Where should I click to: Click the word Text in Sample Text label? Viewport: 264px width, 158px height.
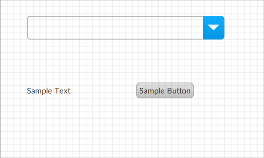coord(62,91)
